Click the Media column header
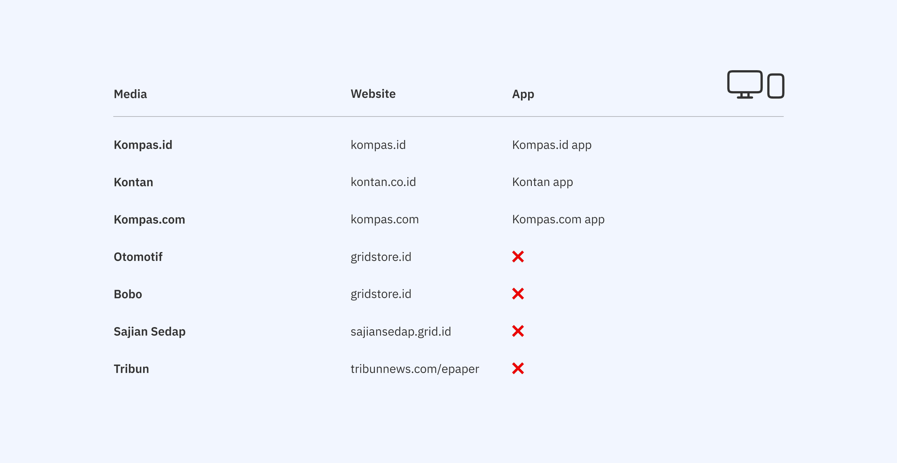The height and width of the screenshot is (463, 897). pyautogui.click(x=130, y=94)
